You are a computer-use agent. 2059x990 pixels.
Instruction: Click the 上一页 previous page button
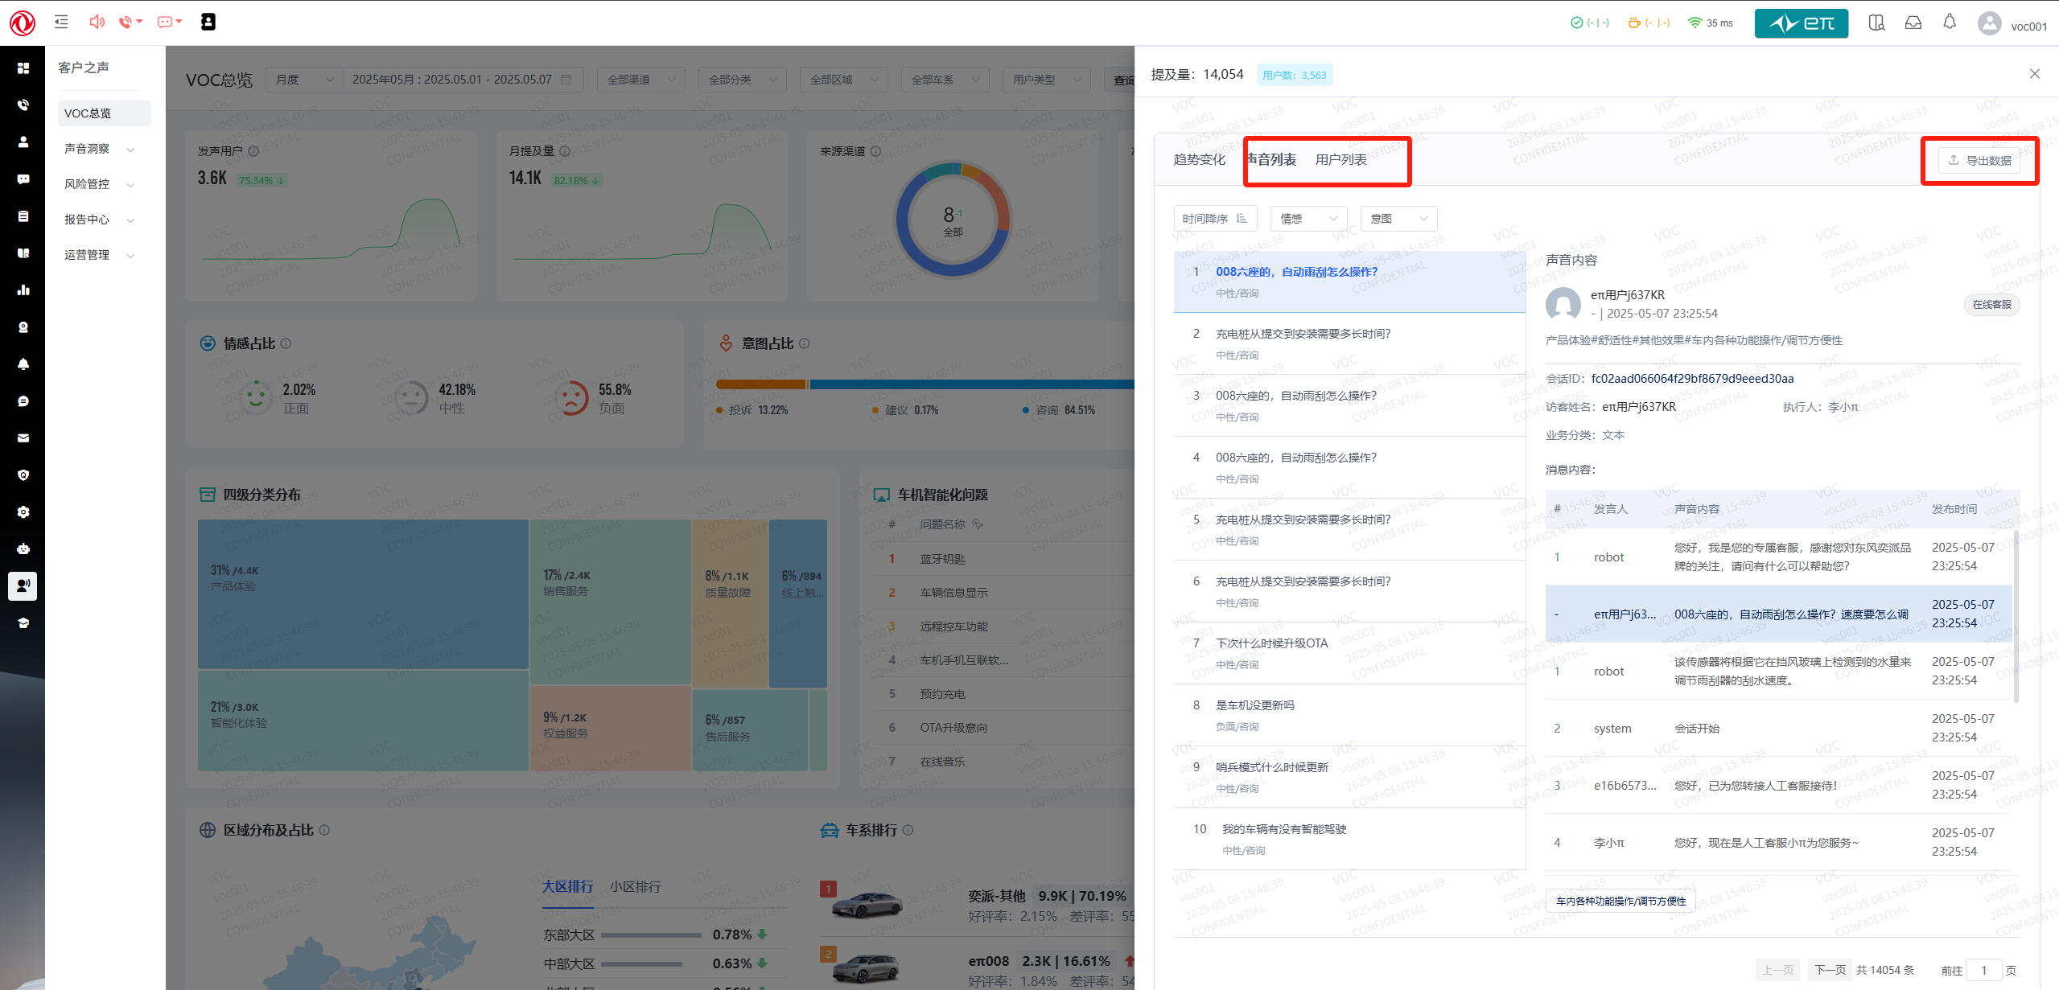click(1778, 970)
